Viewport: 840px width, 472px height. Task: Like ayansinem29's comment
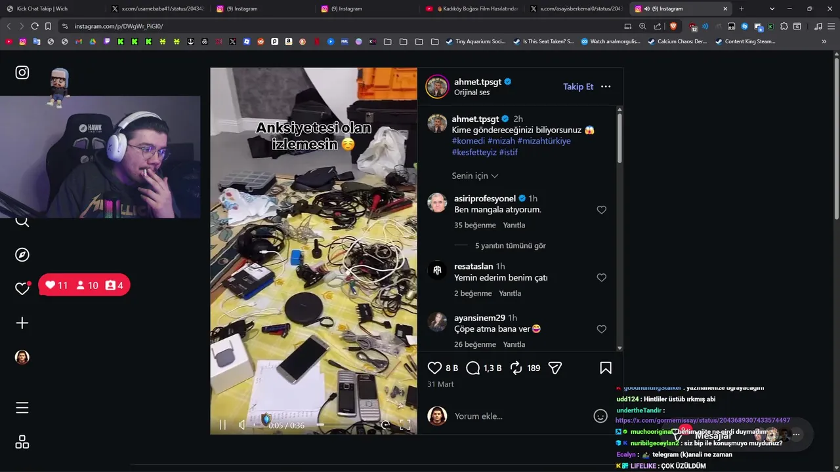(601, 329)
